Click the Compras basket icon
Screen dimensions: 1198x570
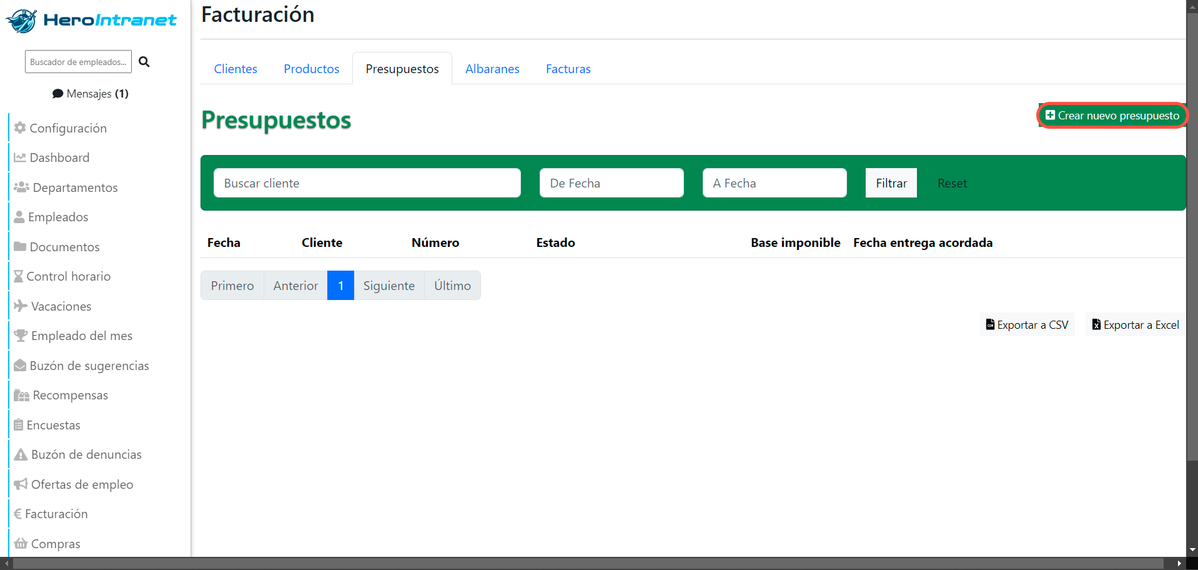(21, 543)
